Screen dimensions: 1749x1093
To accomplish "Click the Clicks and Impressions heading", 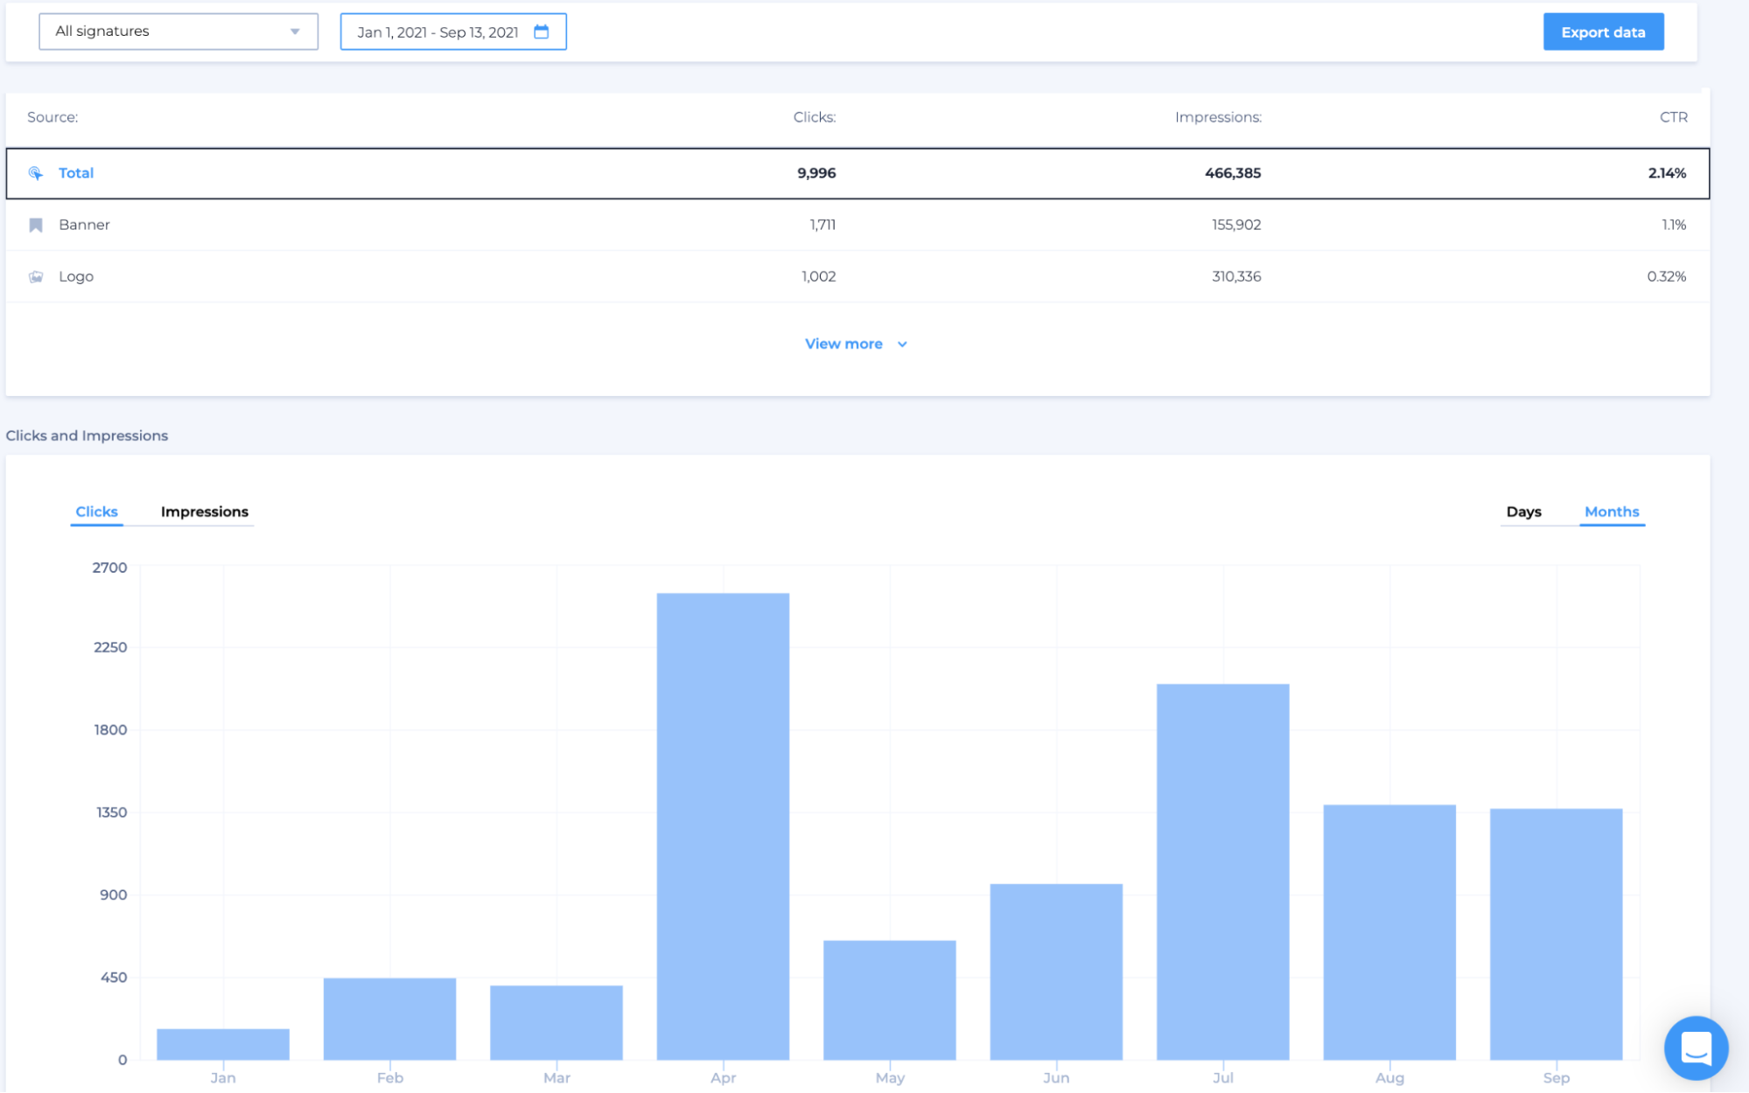I will 87,435.
